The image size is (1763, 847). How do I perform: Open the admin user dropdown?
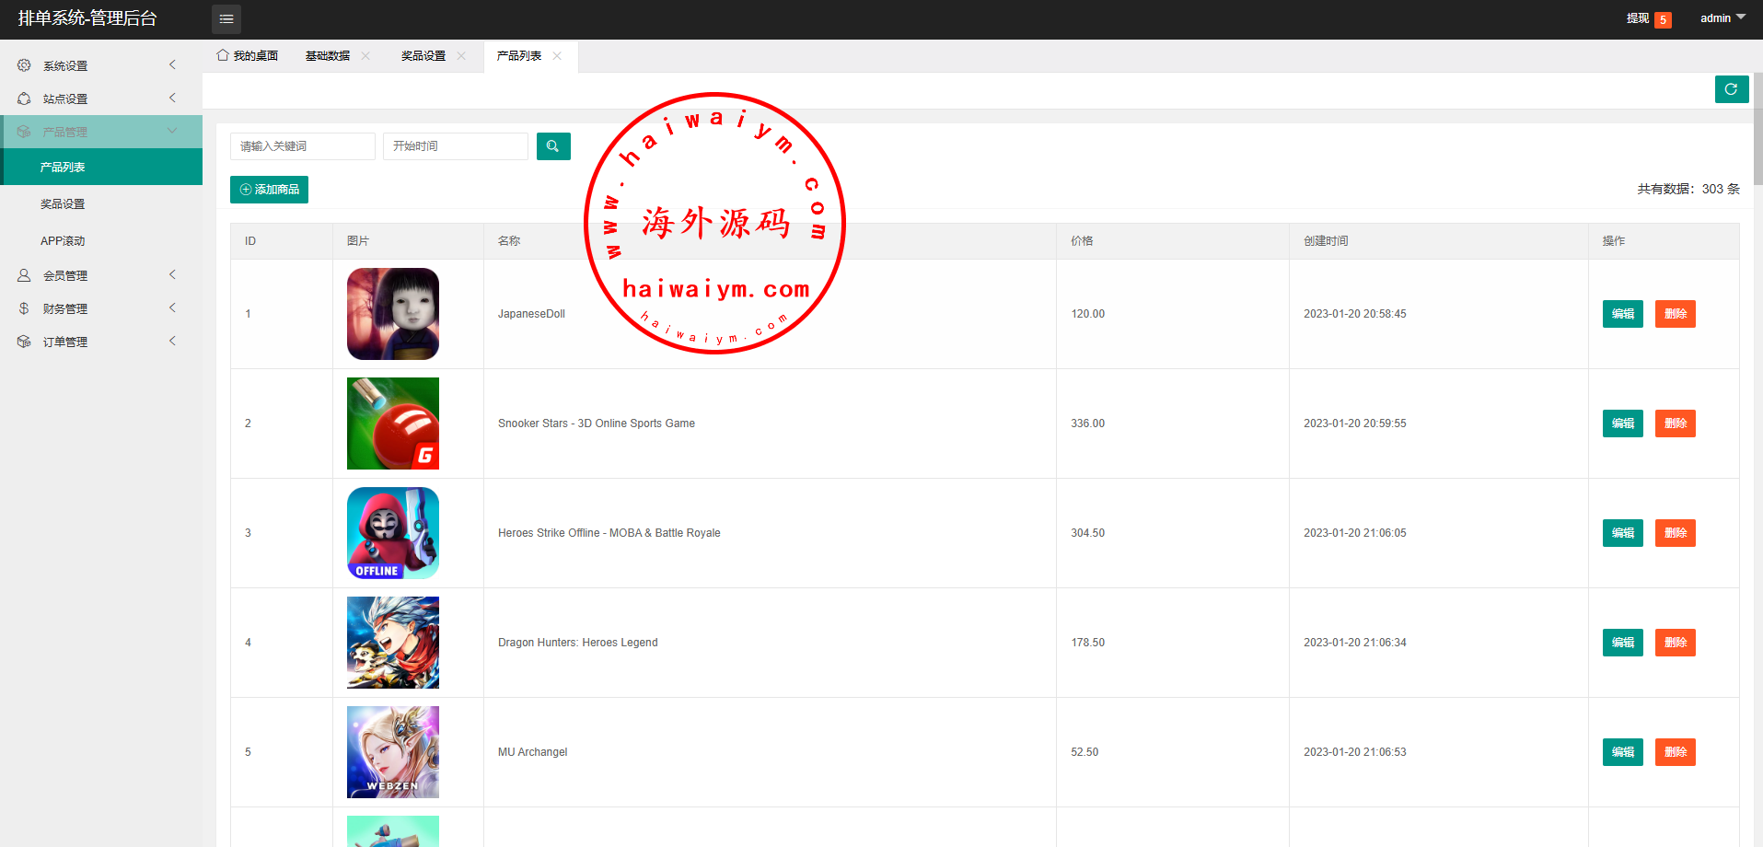pos(1722,18)
